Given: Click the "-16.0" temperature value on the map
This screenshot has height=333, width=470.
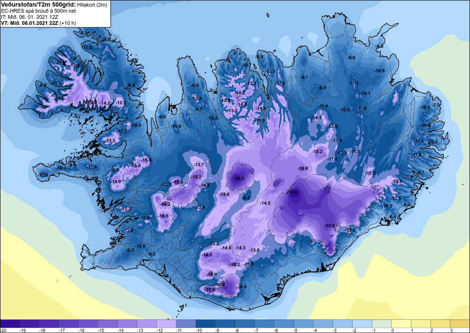Looking at the screenshot, I should [x=211, y=274].
